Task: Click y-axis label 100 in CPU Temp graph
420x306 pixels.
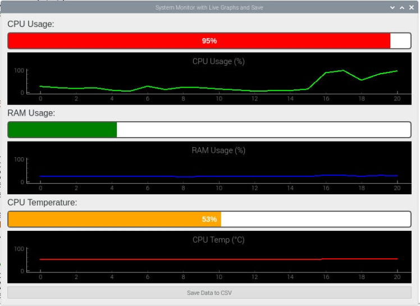Action: 19,249
